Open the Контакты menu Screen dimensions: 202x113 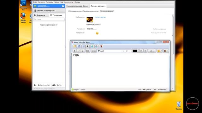[x=41, y=2]
